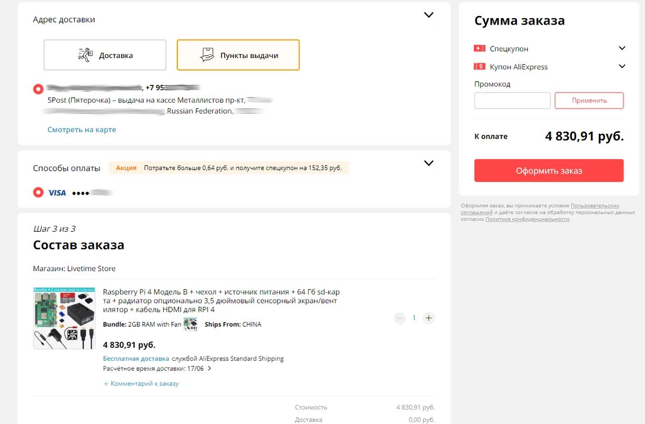Screen dimensions: 645x424
Task: Decrease item quantity with minus button
Action: pos(399,318)
